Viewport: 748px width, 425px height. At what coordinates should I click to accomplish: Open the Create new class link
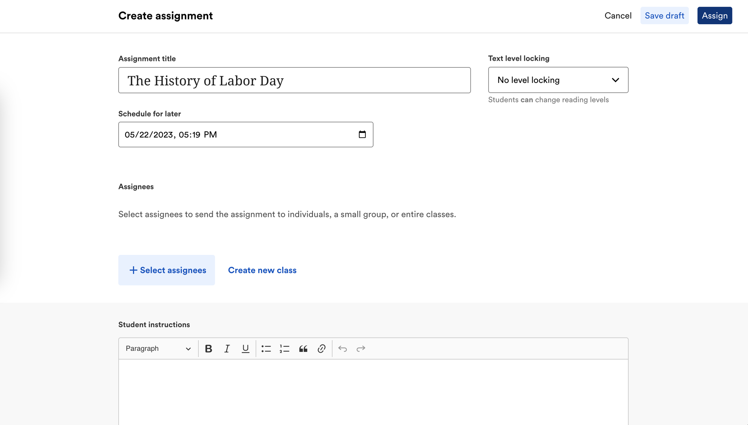(x=262, y=270)
